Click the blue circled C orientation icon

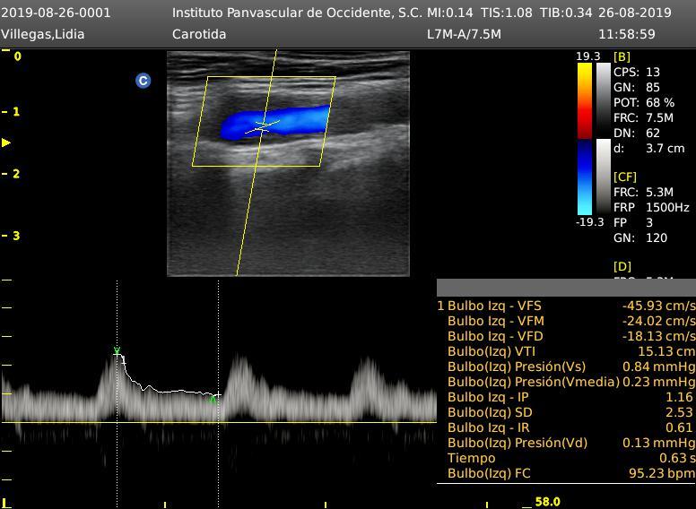click(143, 81)
